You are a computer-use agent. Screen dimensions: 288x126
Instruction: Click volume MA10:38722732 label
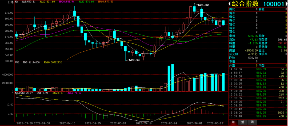point(53,63)
